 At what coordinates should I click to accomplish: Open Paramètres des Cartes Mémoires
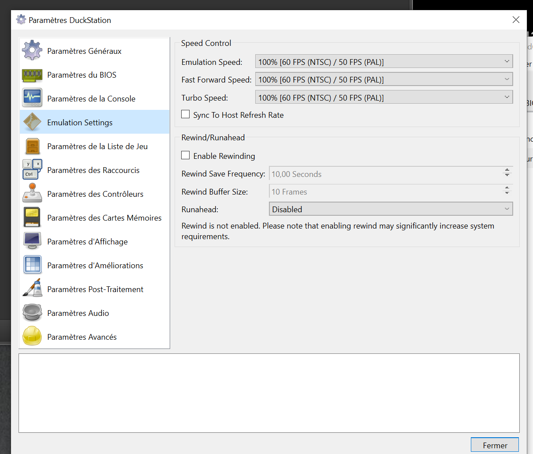point(95,218)
